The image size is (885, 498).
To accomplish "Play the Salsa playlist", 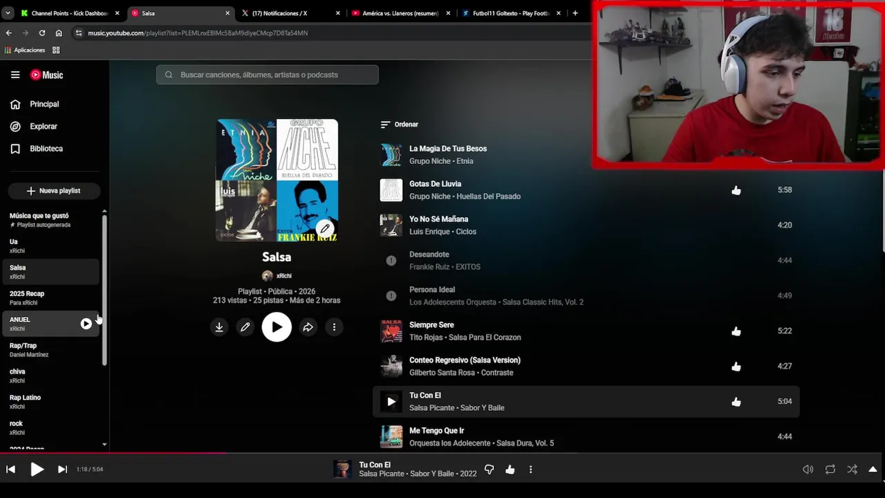I will (x=277, y=327).
